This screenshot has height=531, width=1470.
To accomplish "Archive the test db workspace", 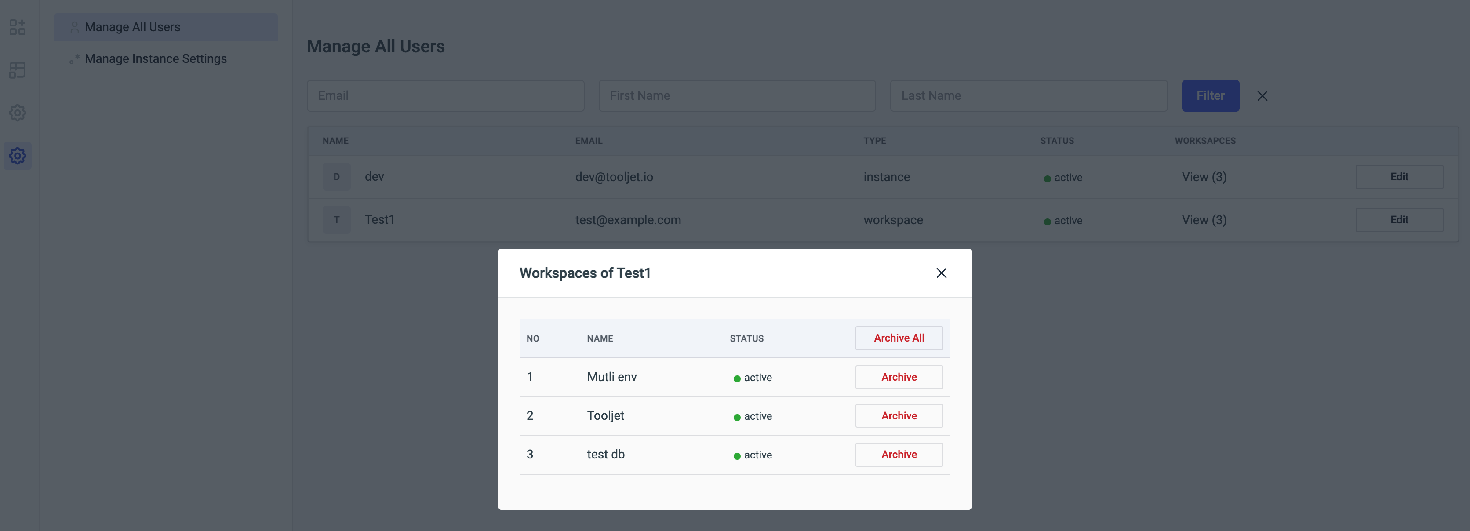I will (898, 454).
